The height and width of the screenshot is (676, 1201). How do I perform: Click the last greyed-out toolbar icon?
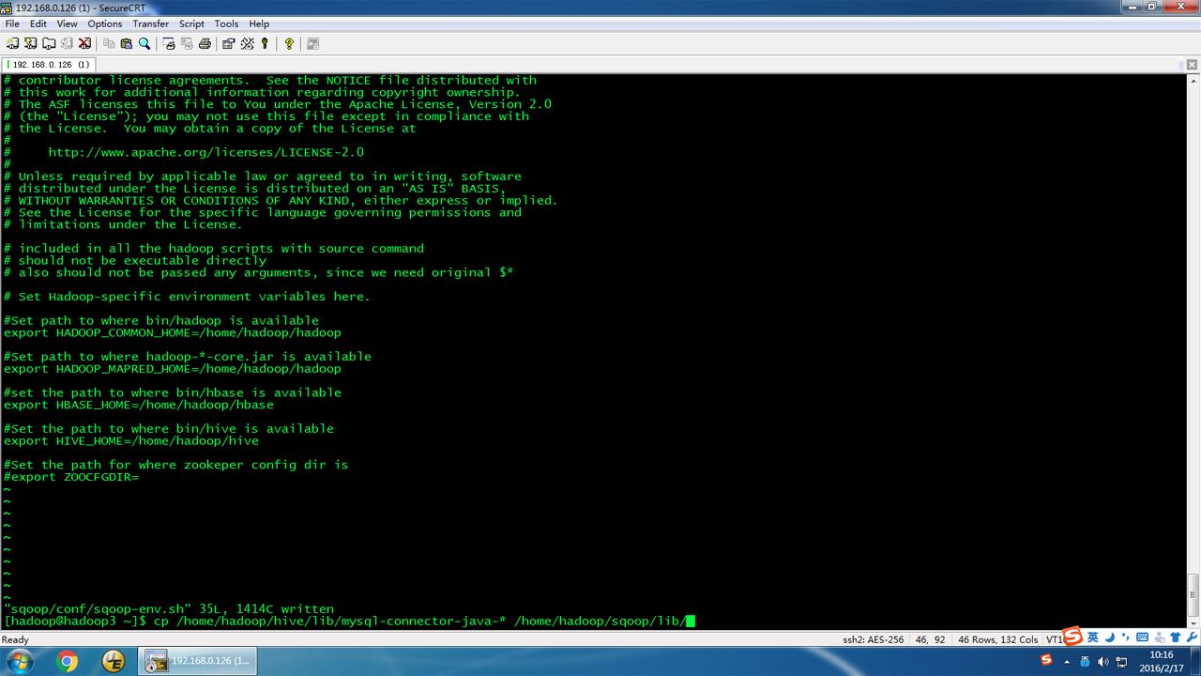[312, 43]
